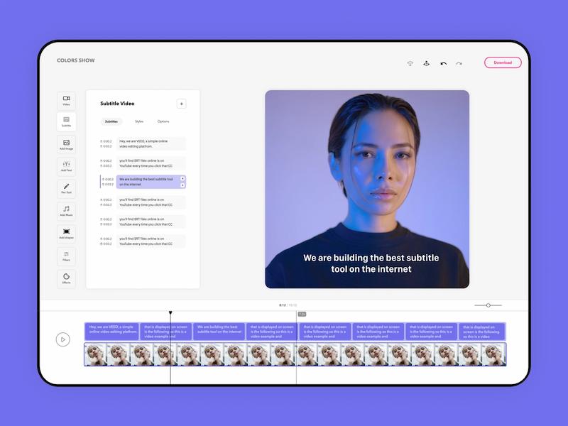Click the first subtitle clip on timeline
This screenshot has height=426, width=568.
111,331
